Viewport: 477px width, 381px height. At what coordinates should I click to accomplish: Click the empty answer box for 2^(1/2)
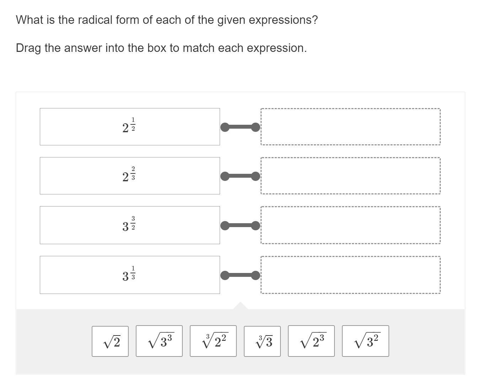click(x=350, y=127)
